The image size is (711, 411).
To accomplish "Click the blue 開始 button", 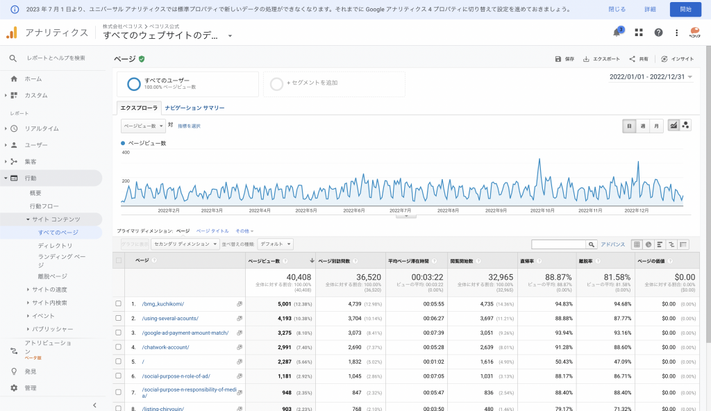I will coord(685,10).
